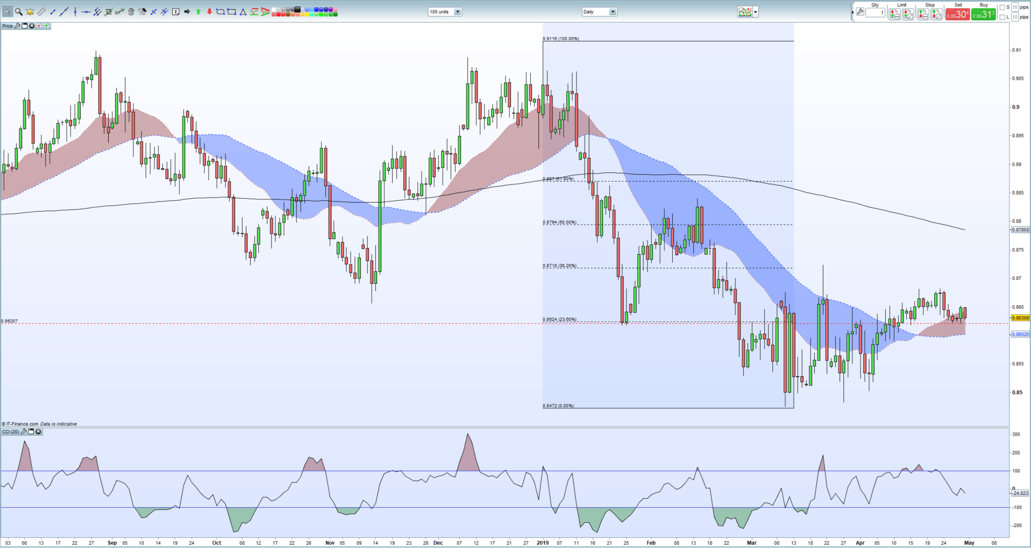Close the Price panel X icon
This screenshot has width=1031, height=548.
(x=32, y=26)
